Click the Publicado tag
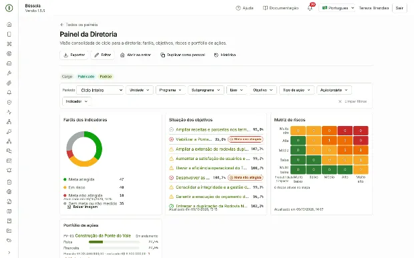This screenshot has width=414, height=258. tap(86, 77)
